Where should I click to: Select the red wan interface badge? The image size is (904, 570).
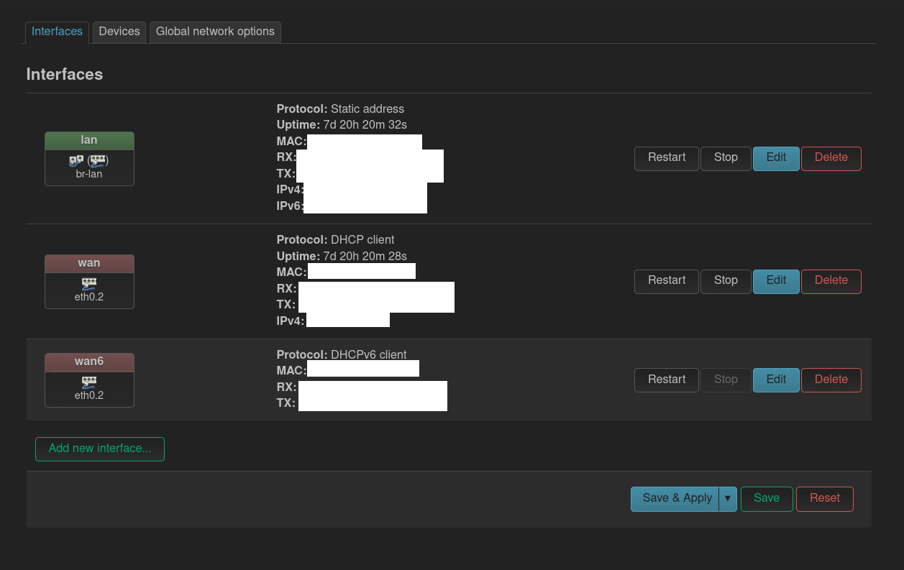pos(89,263)
